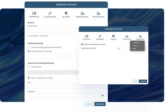Open the Automation tab in the small dialog
Viewport: 167px width, 112px height.
(100, 37)
